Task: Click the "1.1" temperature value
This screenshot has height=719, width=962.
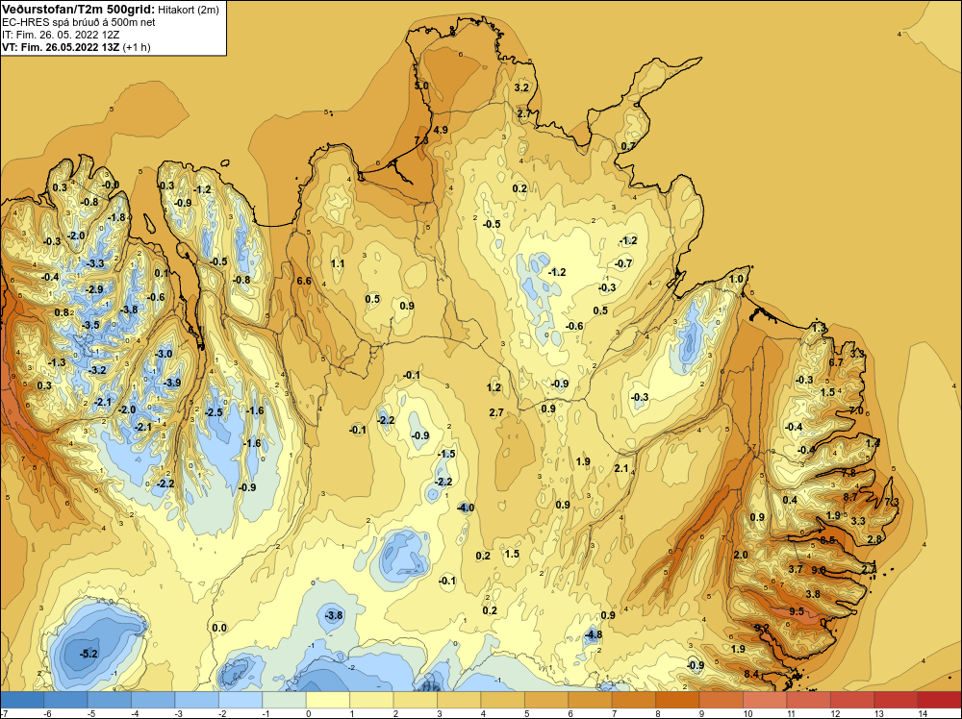Action: (338, 263)
